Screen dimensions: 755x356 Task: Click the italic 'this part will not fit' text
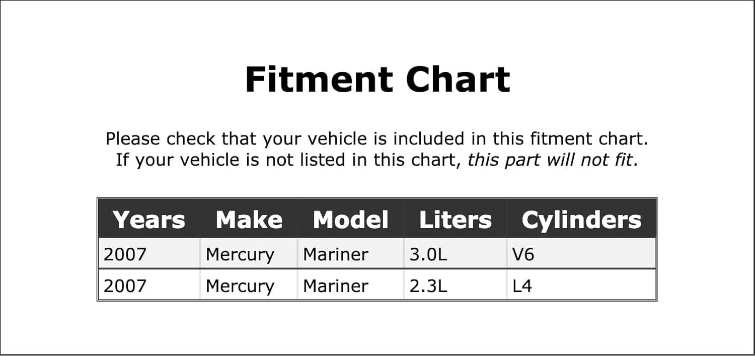pyautogui.click(x=550, y=160)
